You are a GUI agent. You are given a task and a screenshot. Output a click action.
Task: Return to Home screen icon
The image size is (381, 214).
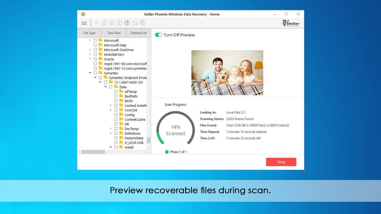[104, 23]
